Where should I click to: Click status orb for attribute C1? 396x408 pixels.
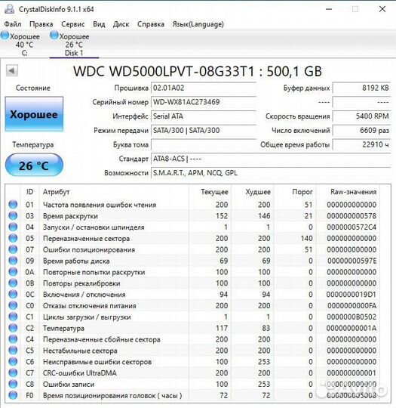(13, 317)
